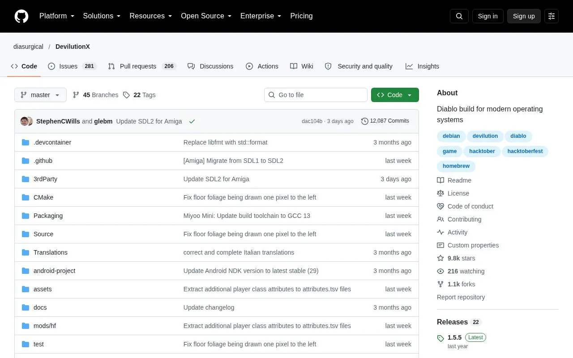Expand the Platform menu

pyautogui.click(x=57, y=16)
